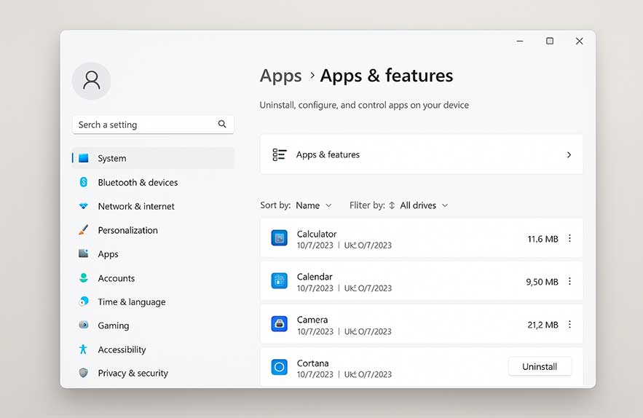643x418 pixels.
Task: Click the Time & language globe icon
Action: click(x=84, y=301)
